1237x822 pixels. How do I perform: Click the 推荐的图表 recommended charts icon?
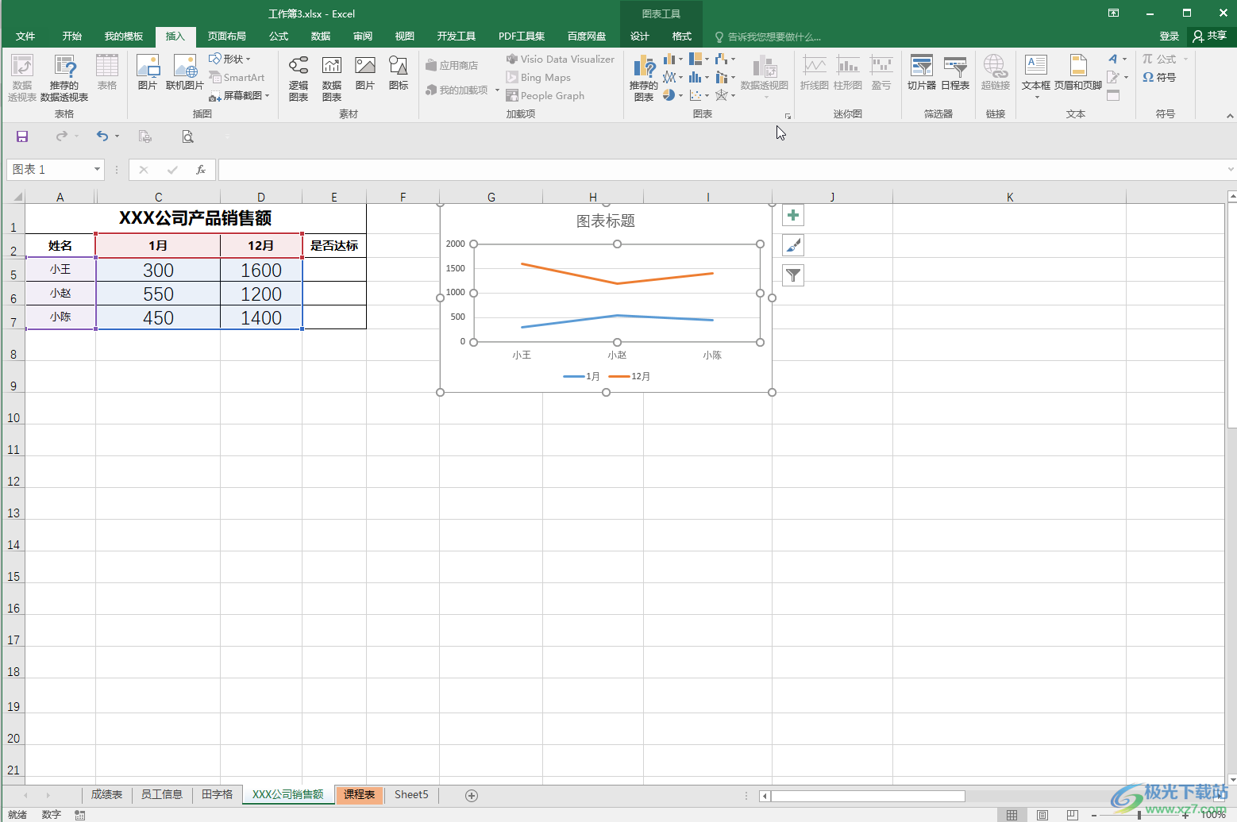pyautogui.click(x=643, y=78)
